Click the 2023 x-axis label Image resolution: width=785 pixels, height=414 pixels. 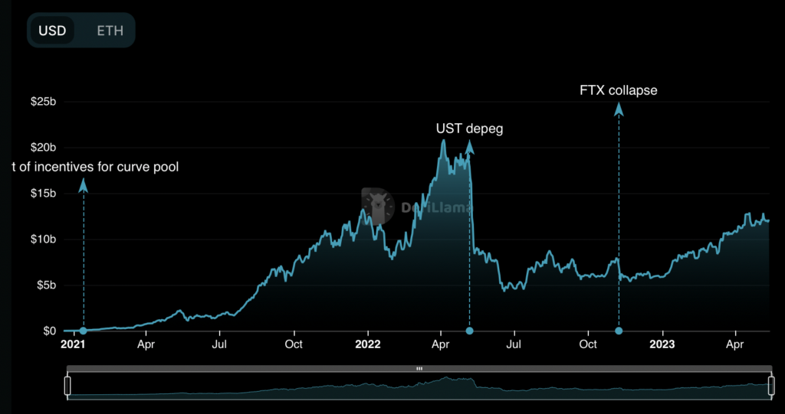pos(661,344)
